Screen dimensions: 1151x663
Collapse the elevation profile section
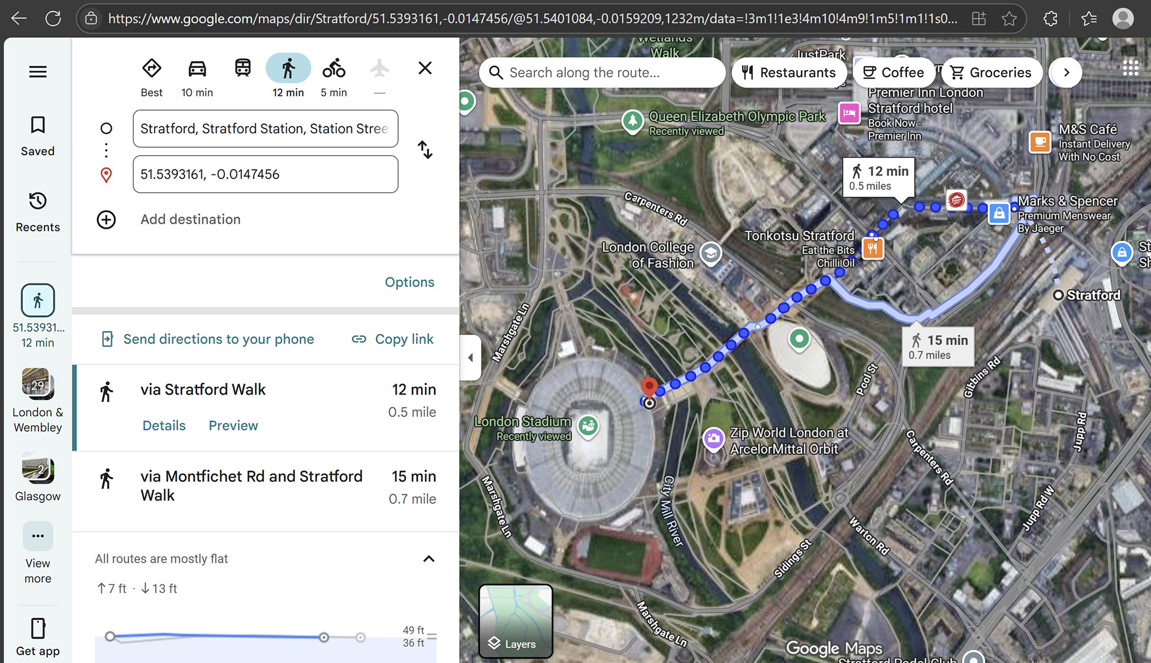click(429, 559)
